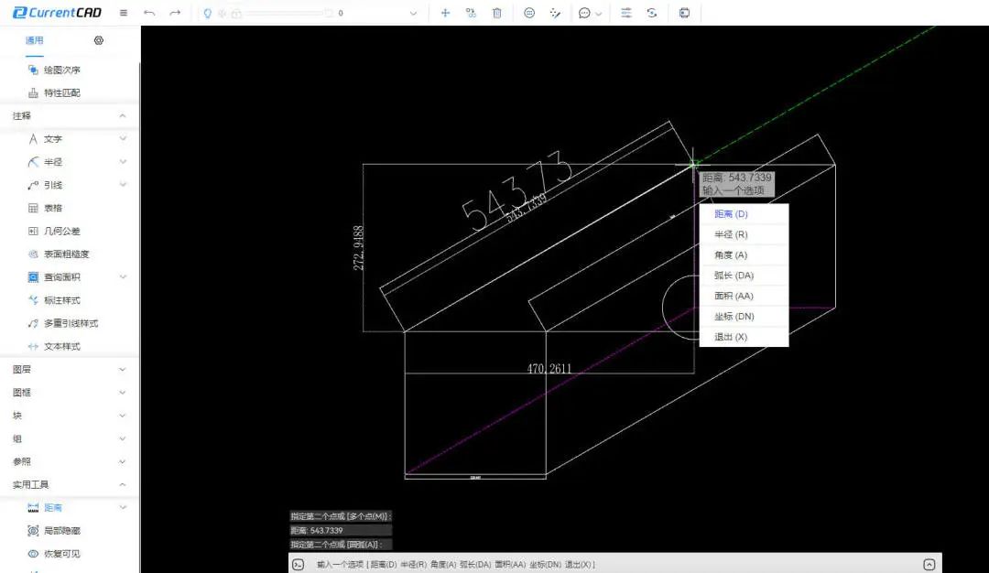The image size is (989, 573).
Task: Select 退出 (X) in the popup menu
Action: (731, 337)
